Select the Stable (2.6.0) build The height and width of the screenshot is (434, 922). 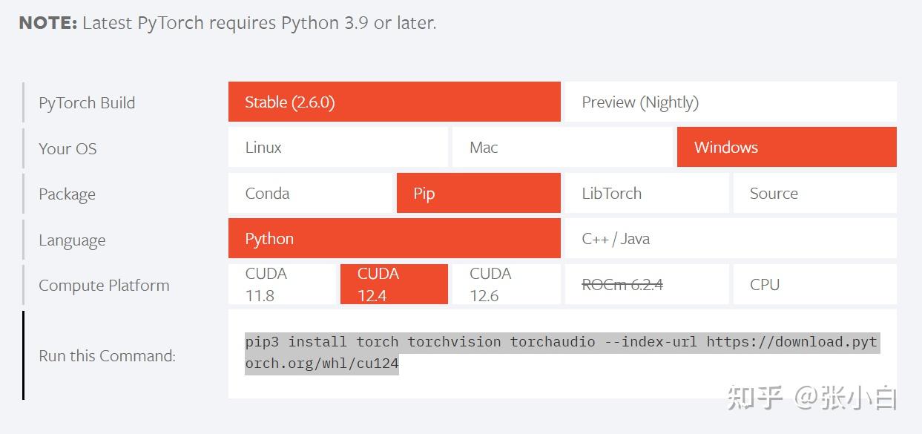(x=394, y=102)
